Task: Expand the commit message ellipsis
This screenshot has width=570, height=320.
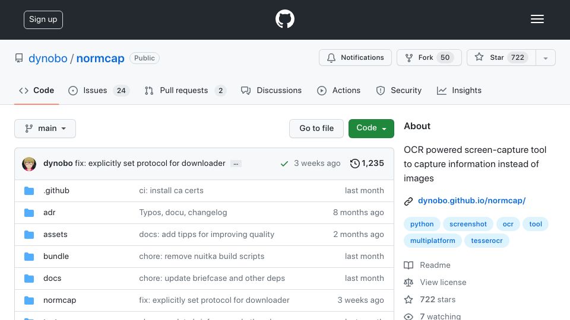Action: 236,164
